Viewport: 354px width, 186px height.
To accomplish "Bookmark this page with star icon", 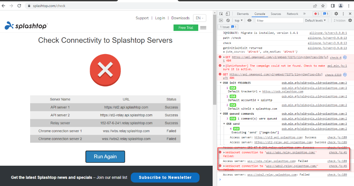I will [x=323, y=6].
